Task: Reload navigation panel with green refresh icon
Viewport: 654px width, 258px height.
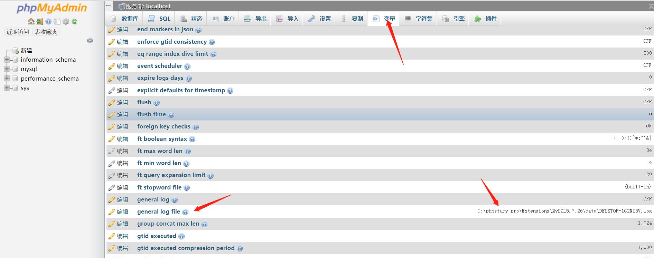Action: coord(74,21)
